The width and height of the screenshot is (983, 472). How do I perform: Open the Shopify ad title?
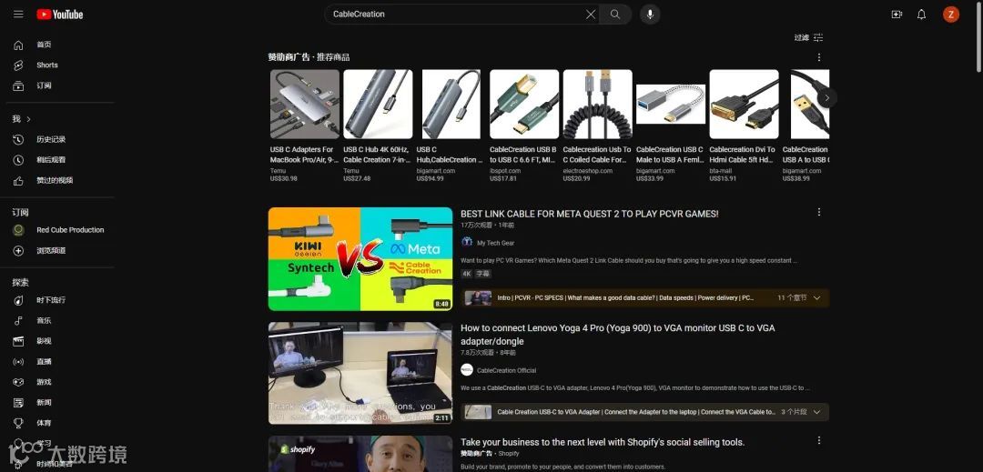pyautogui.click(x=603, y=443)
